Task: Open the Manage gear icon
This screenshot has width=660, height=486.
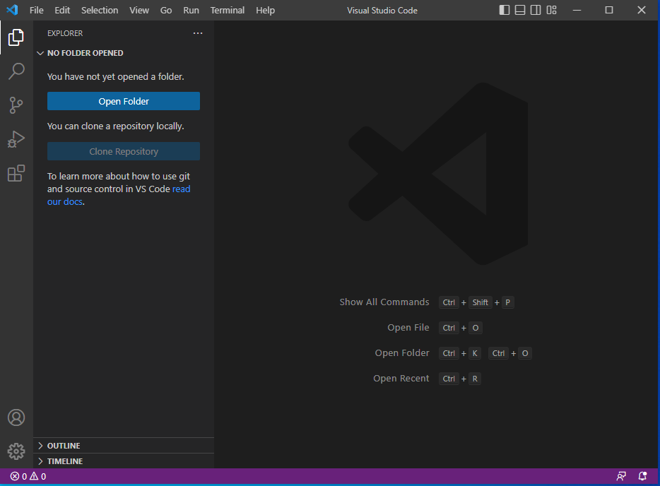Action: [16, 451]
